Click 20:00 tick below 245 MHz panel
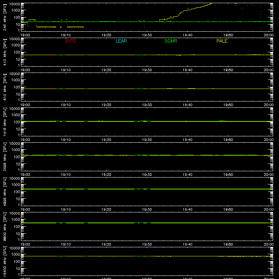 (x=269, y=35)
